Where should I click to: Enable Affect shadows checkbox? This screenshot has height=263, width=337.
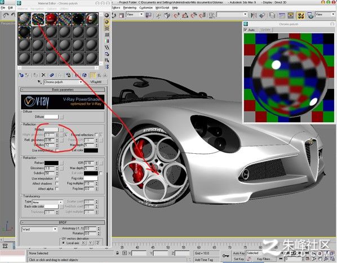point(57,184)
